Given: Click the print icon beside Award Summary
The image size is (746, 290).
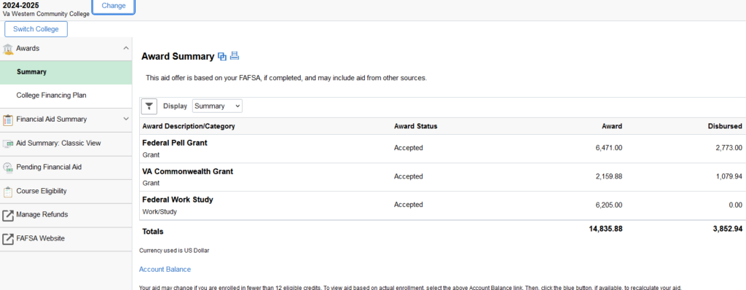Looking at the screenshot, I should 234,56.
